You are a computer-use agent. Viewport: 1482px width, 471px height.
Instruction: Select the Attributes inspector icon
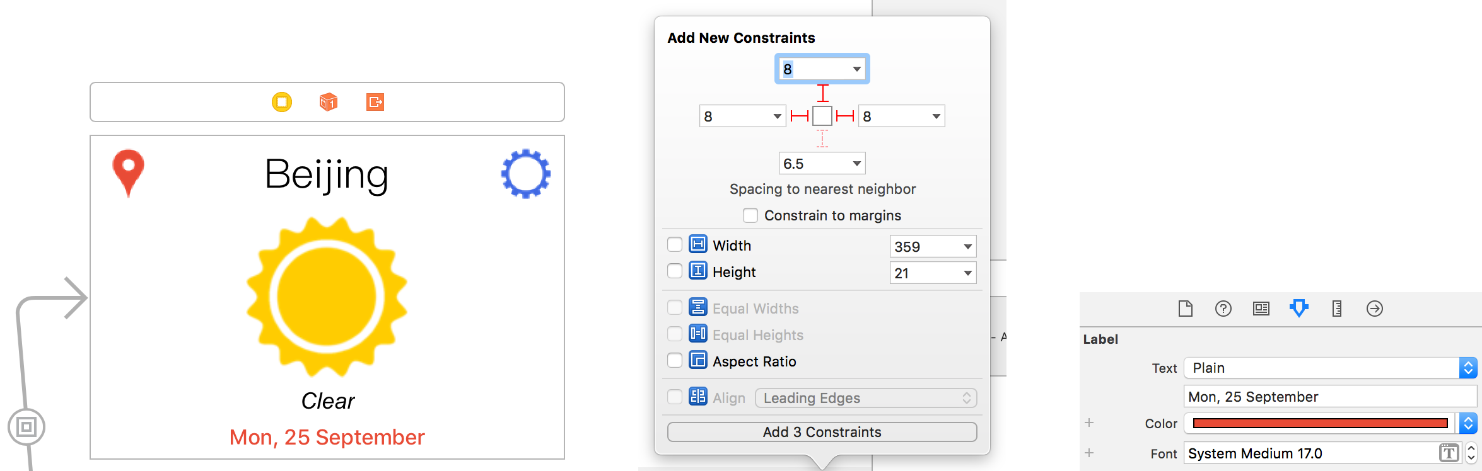click(x=1299, y=309)
